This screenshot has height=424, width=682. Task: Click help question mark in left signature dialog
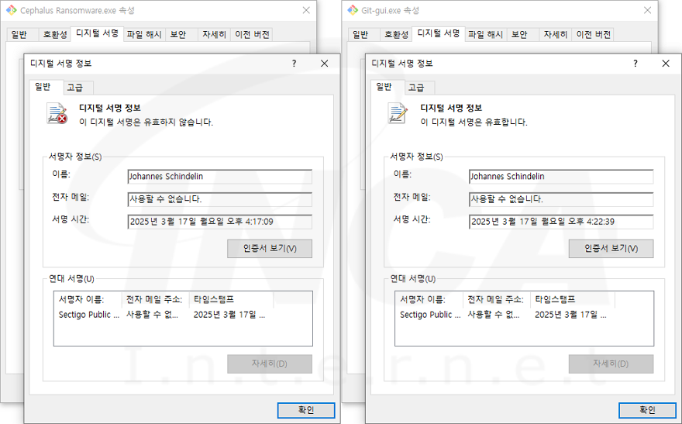pos(294,64)
